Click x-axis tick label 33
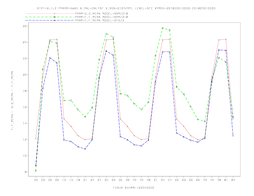The width and height of the screenshot is (254, 196). pos(113,180)
